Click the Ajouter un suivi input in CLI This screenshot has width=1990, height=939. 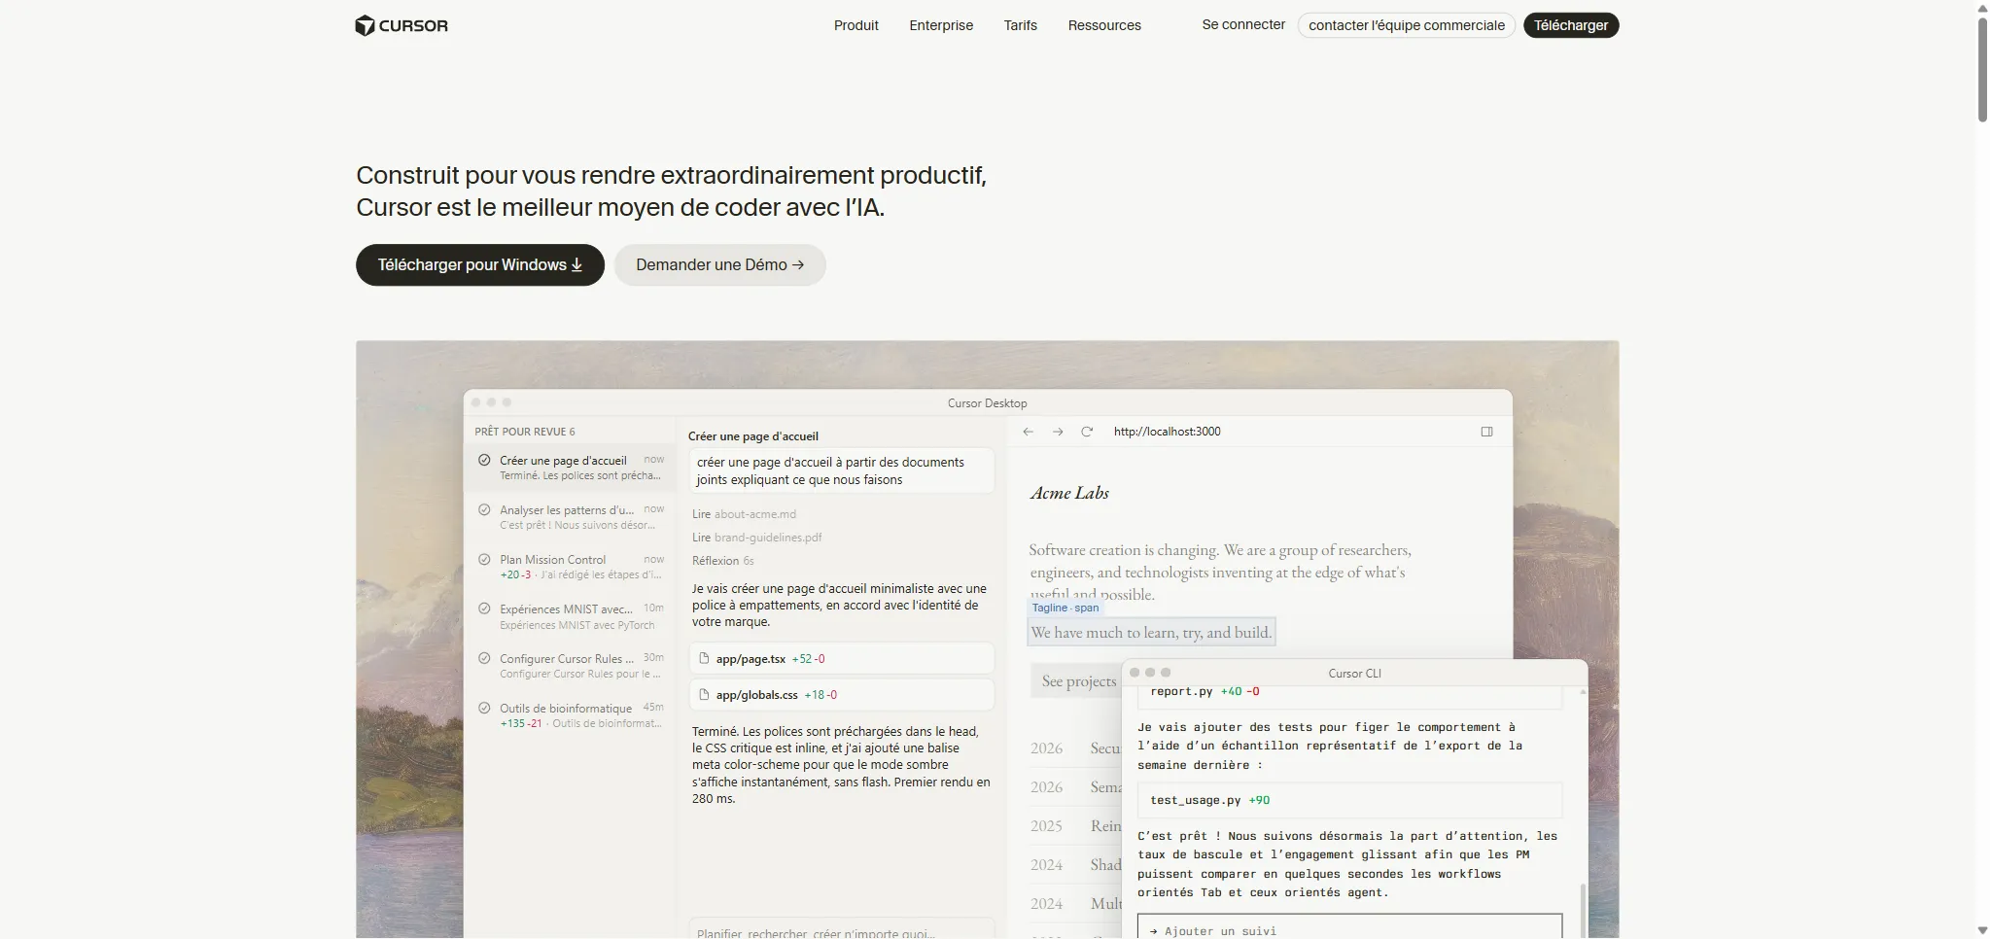pos(1349,927)
